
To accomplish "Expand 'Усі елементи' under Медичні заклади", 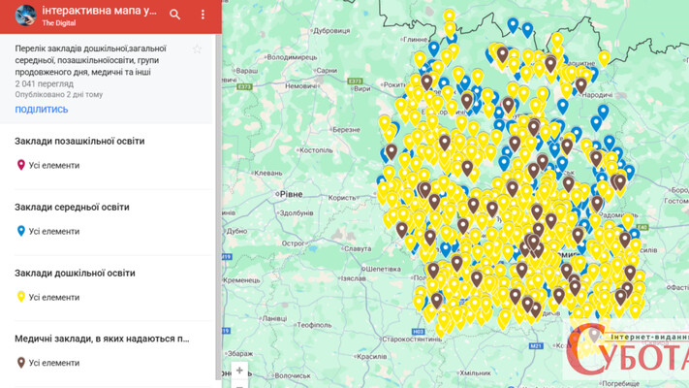I will [54, 363].
